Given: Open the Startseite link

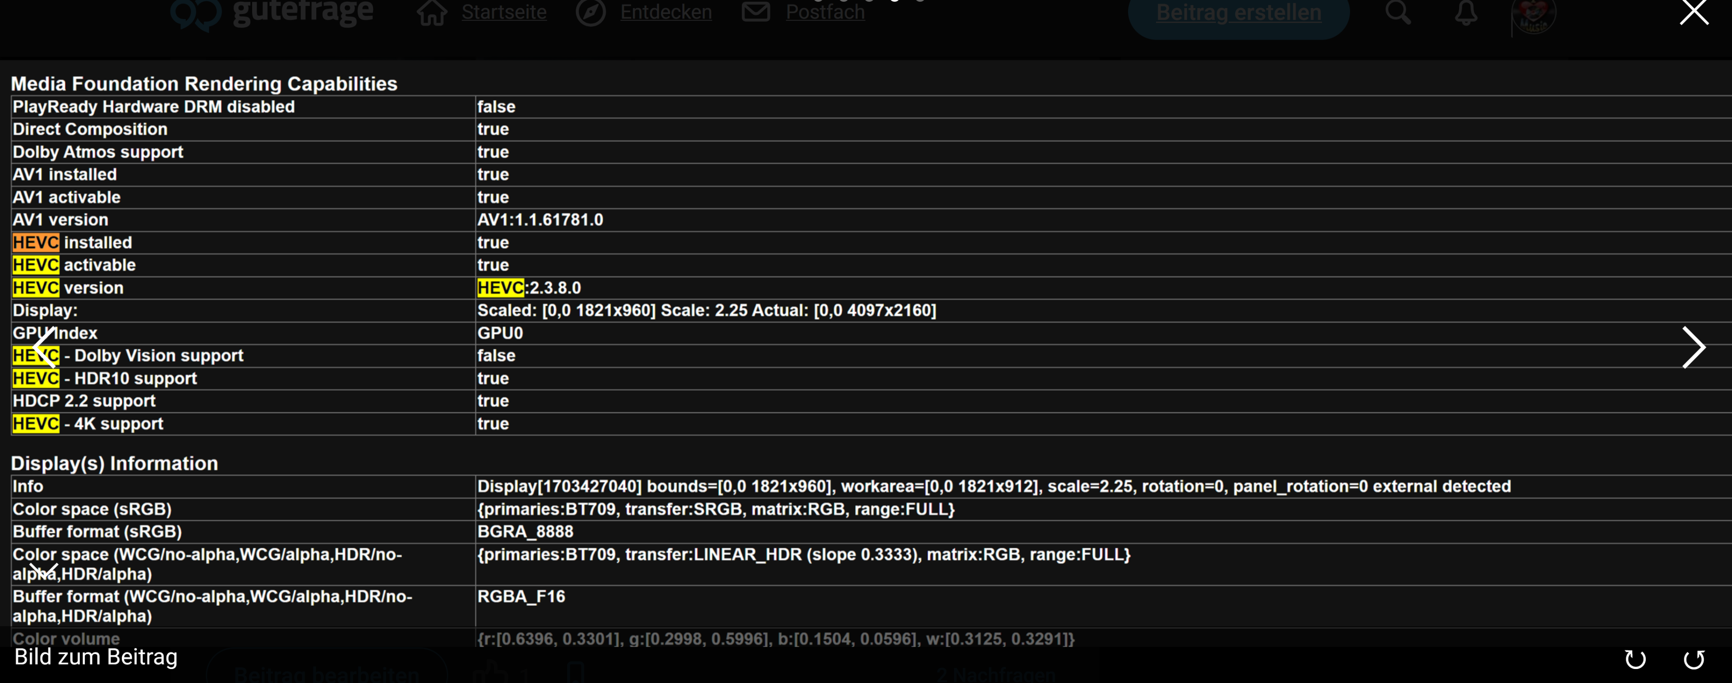Looking at the screenshot, I should coord(504,12).
